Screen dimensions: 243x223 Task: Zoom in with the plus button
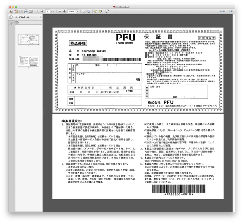click(x=64, y=11)
